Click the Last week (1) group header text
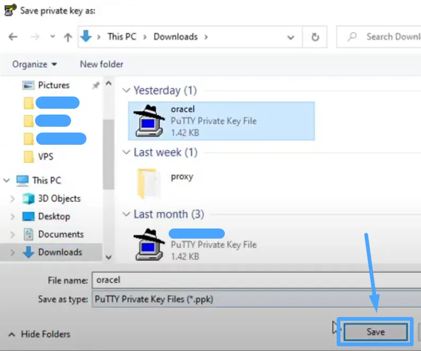This screenshot has width=421, height=351. [165, 152]
